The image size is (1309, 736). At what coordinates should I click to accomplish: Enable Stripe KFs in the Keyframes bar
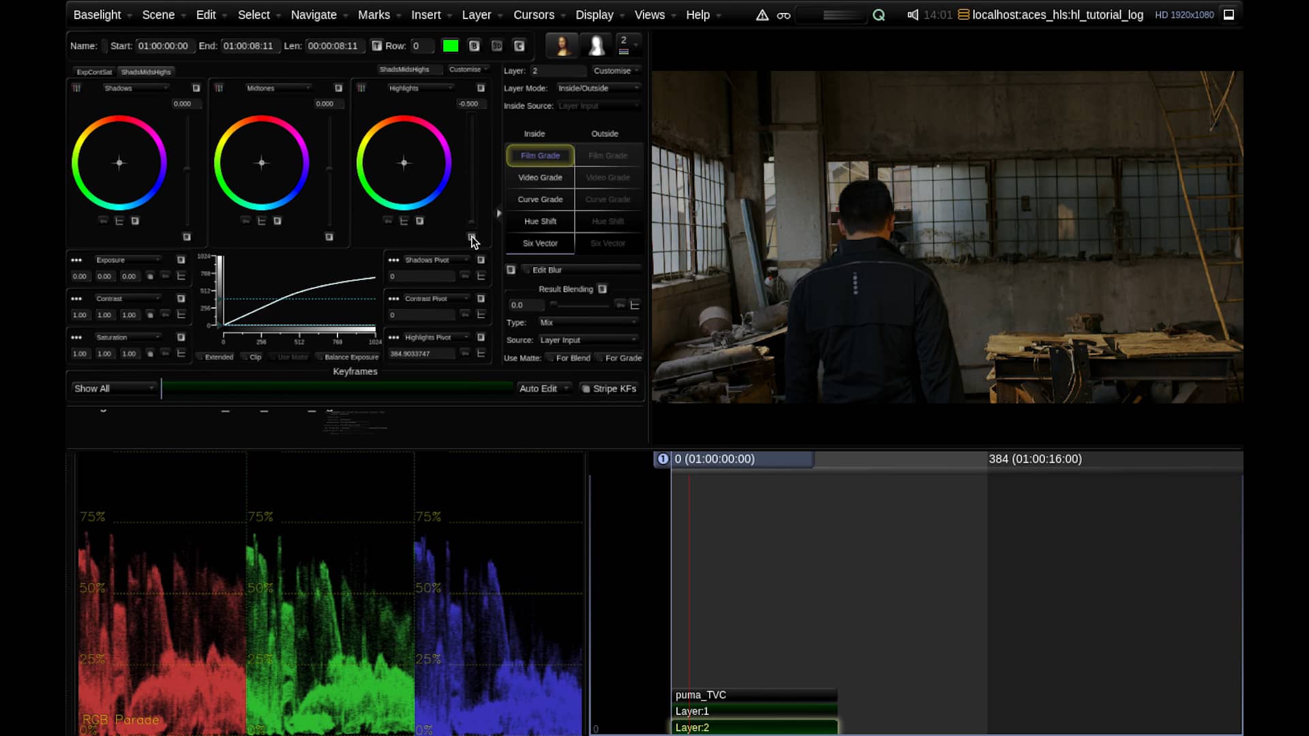point(609,388)
